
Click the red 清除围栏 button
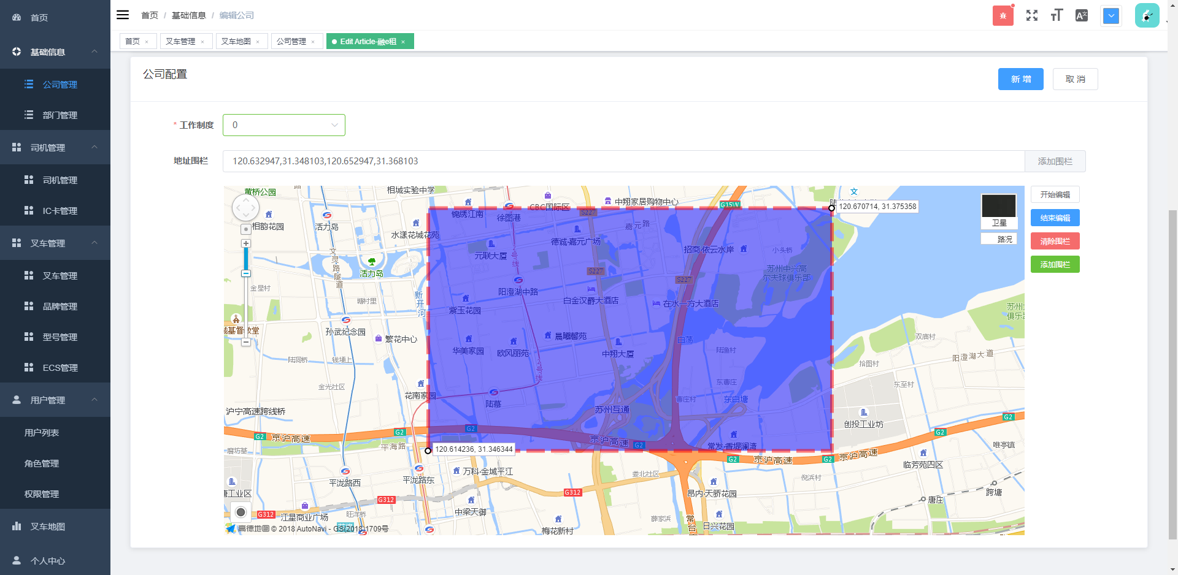[1055, 241]
